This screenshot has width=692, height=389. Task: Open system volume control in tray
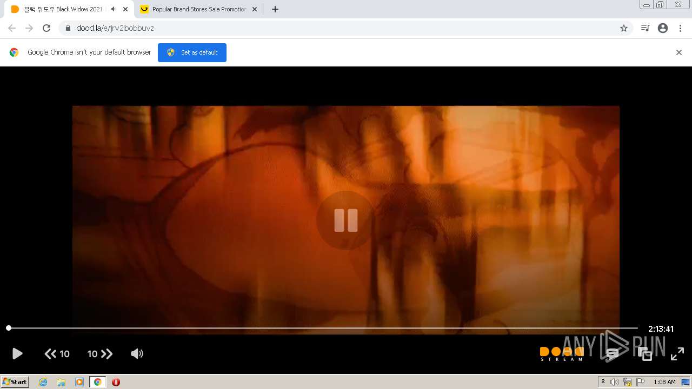(615, 382)
